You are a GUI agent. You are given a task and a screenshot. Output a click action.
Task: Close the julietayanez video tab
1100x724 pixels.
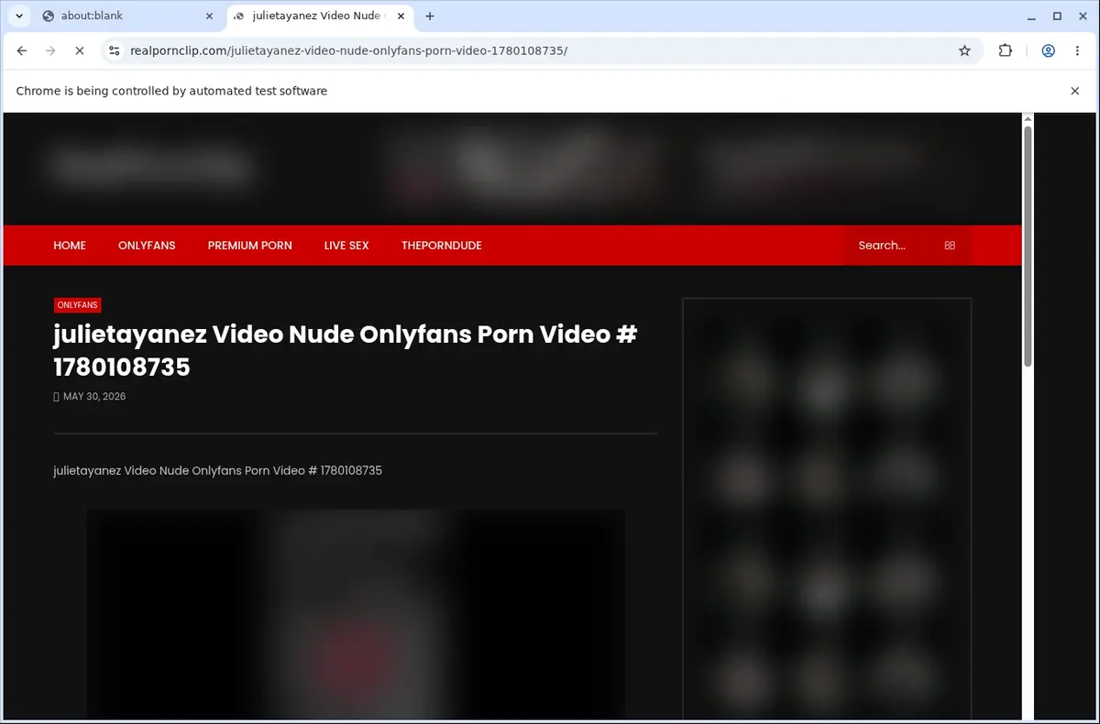tap(401, 16)
